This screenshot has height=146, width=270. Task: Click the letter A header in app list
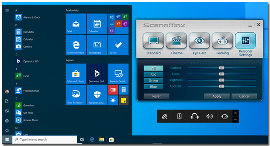16,10
